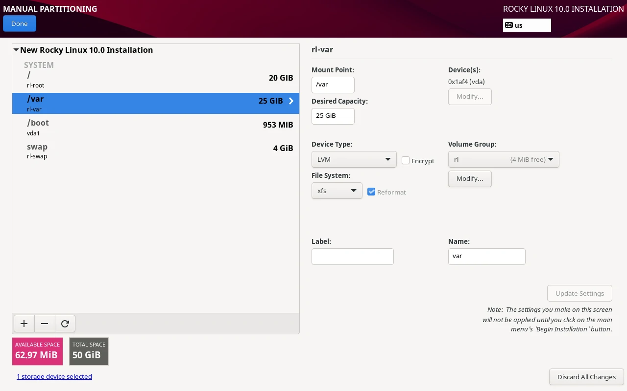Click Modify button under Volume Group
Screen dimensions: 627x391
tap(470, 179)
